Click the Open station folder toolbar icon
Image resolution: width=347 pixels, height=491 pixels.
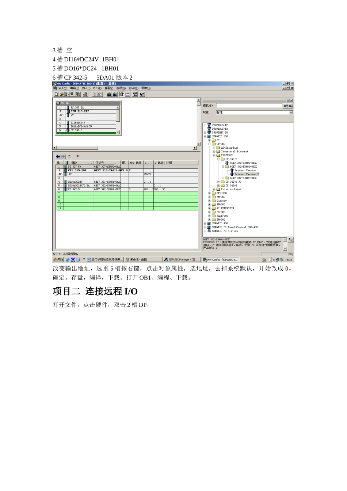[x=61, y=94]
